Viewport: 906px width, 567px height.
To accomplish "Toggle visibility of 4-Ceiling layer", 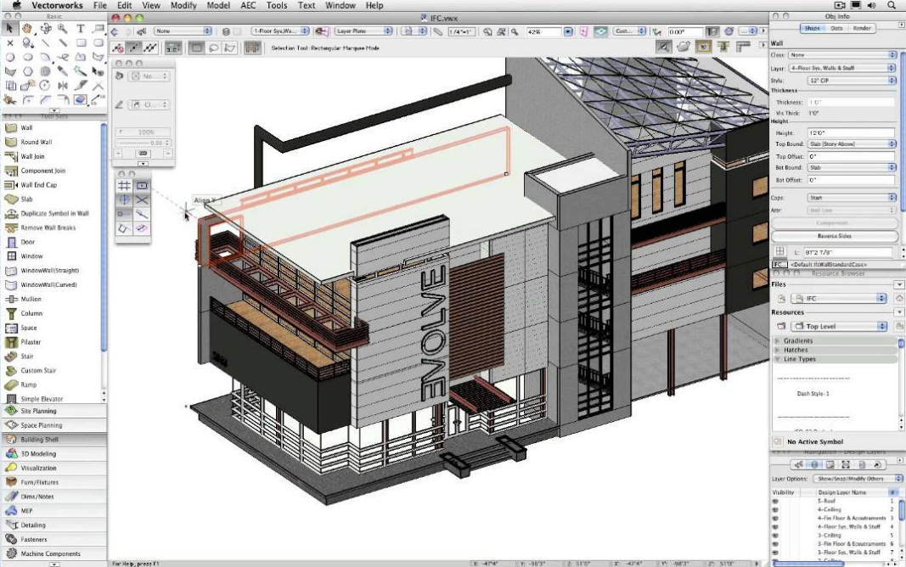I will point(775,509).
